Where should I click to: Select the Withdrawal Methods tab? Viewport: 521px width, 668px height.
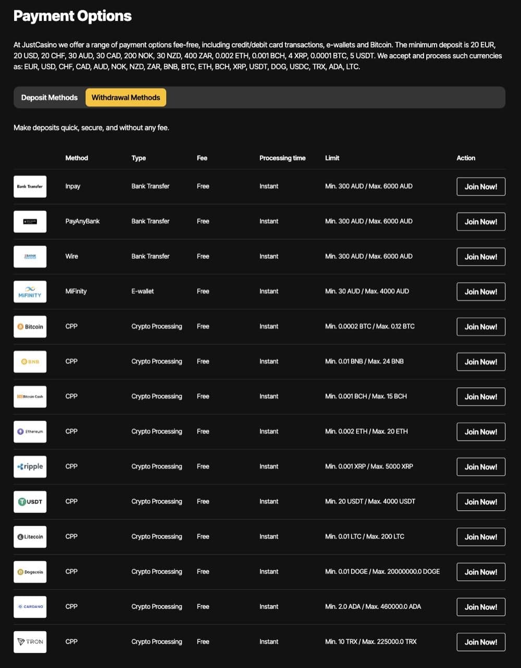(x=126, y=97)
